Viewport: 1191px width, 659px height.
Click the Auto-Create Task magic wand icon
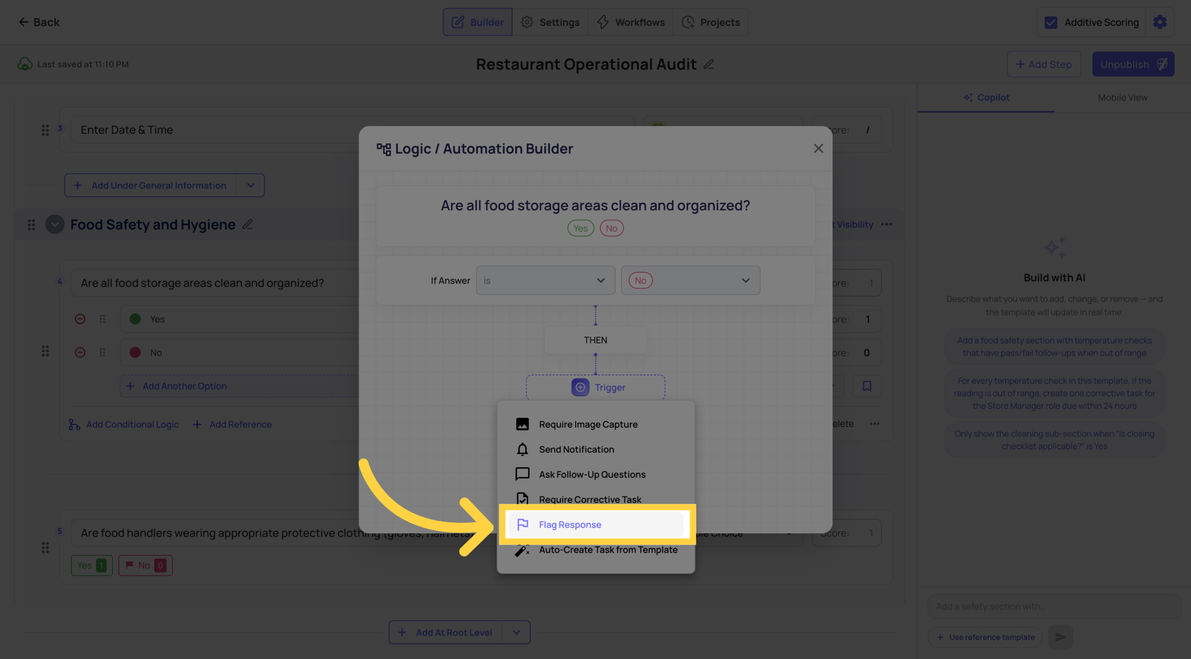click(x=522, y=550)
